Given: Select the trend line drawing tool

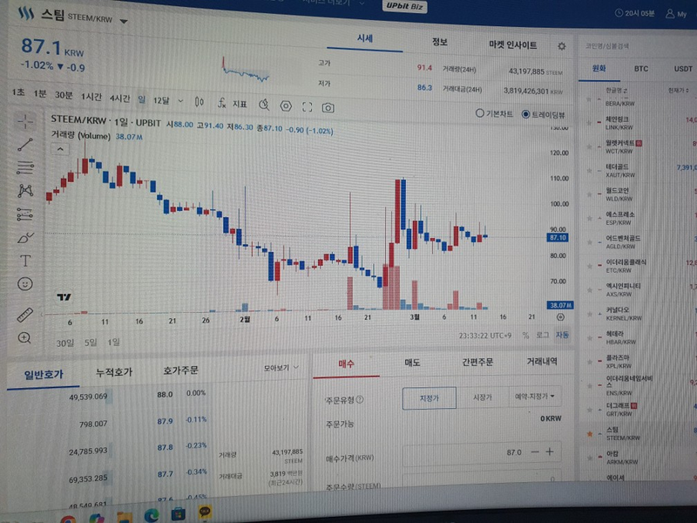Looking at the screenshot, I should coord(24,146).
